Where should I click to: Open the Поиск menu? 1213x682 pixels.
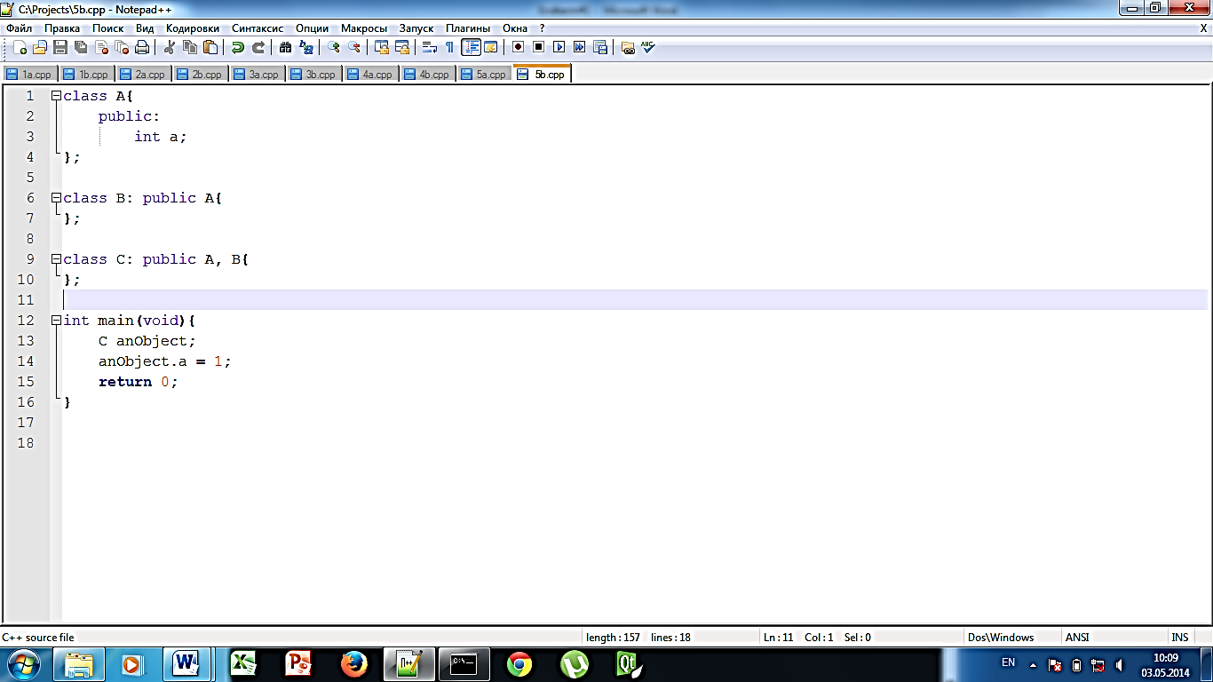pyautogui.click(x=108, y=28)
